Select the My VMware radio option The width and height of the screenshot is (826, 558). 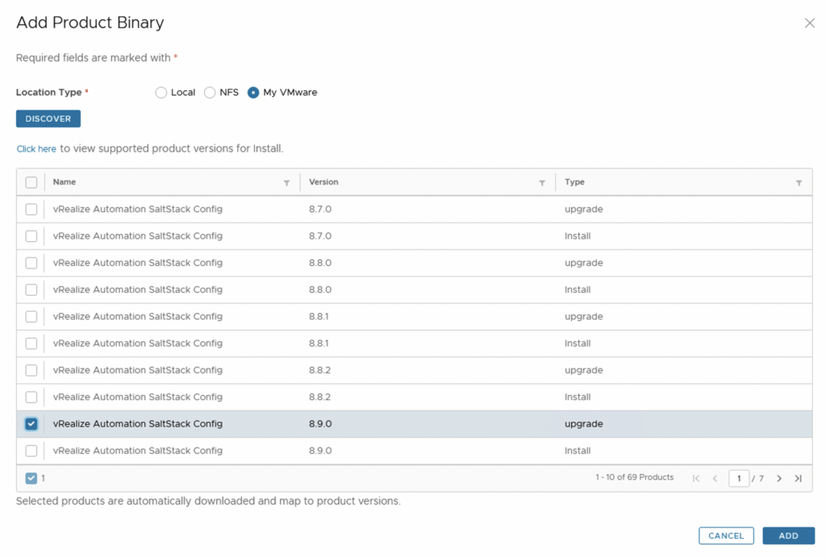coord(253,93)
